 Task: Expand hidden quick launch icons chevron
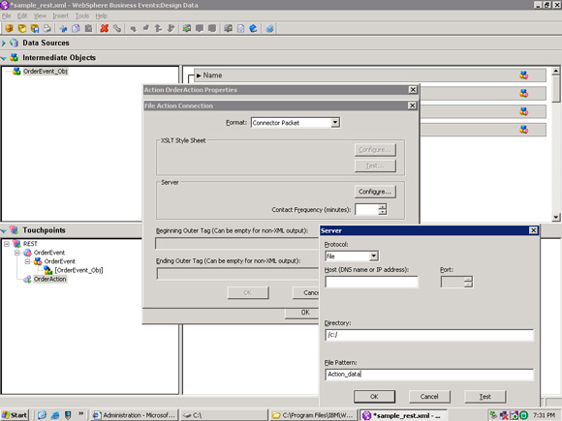point(81,414)
